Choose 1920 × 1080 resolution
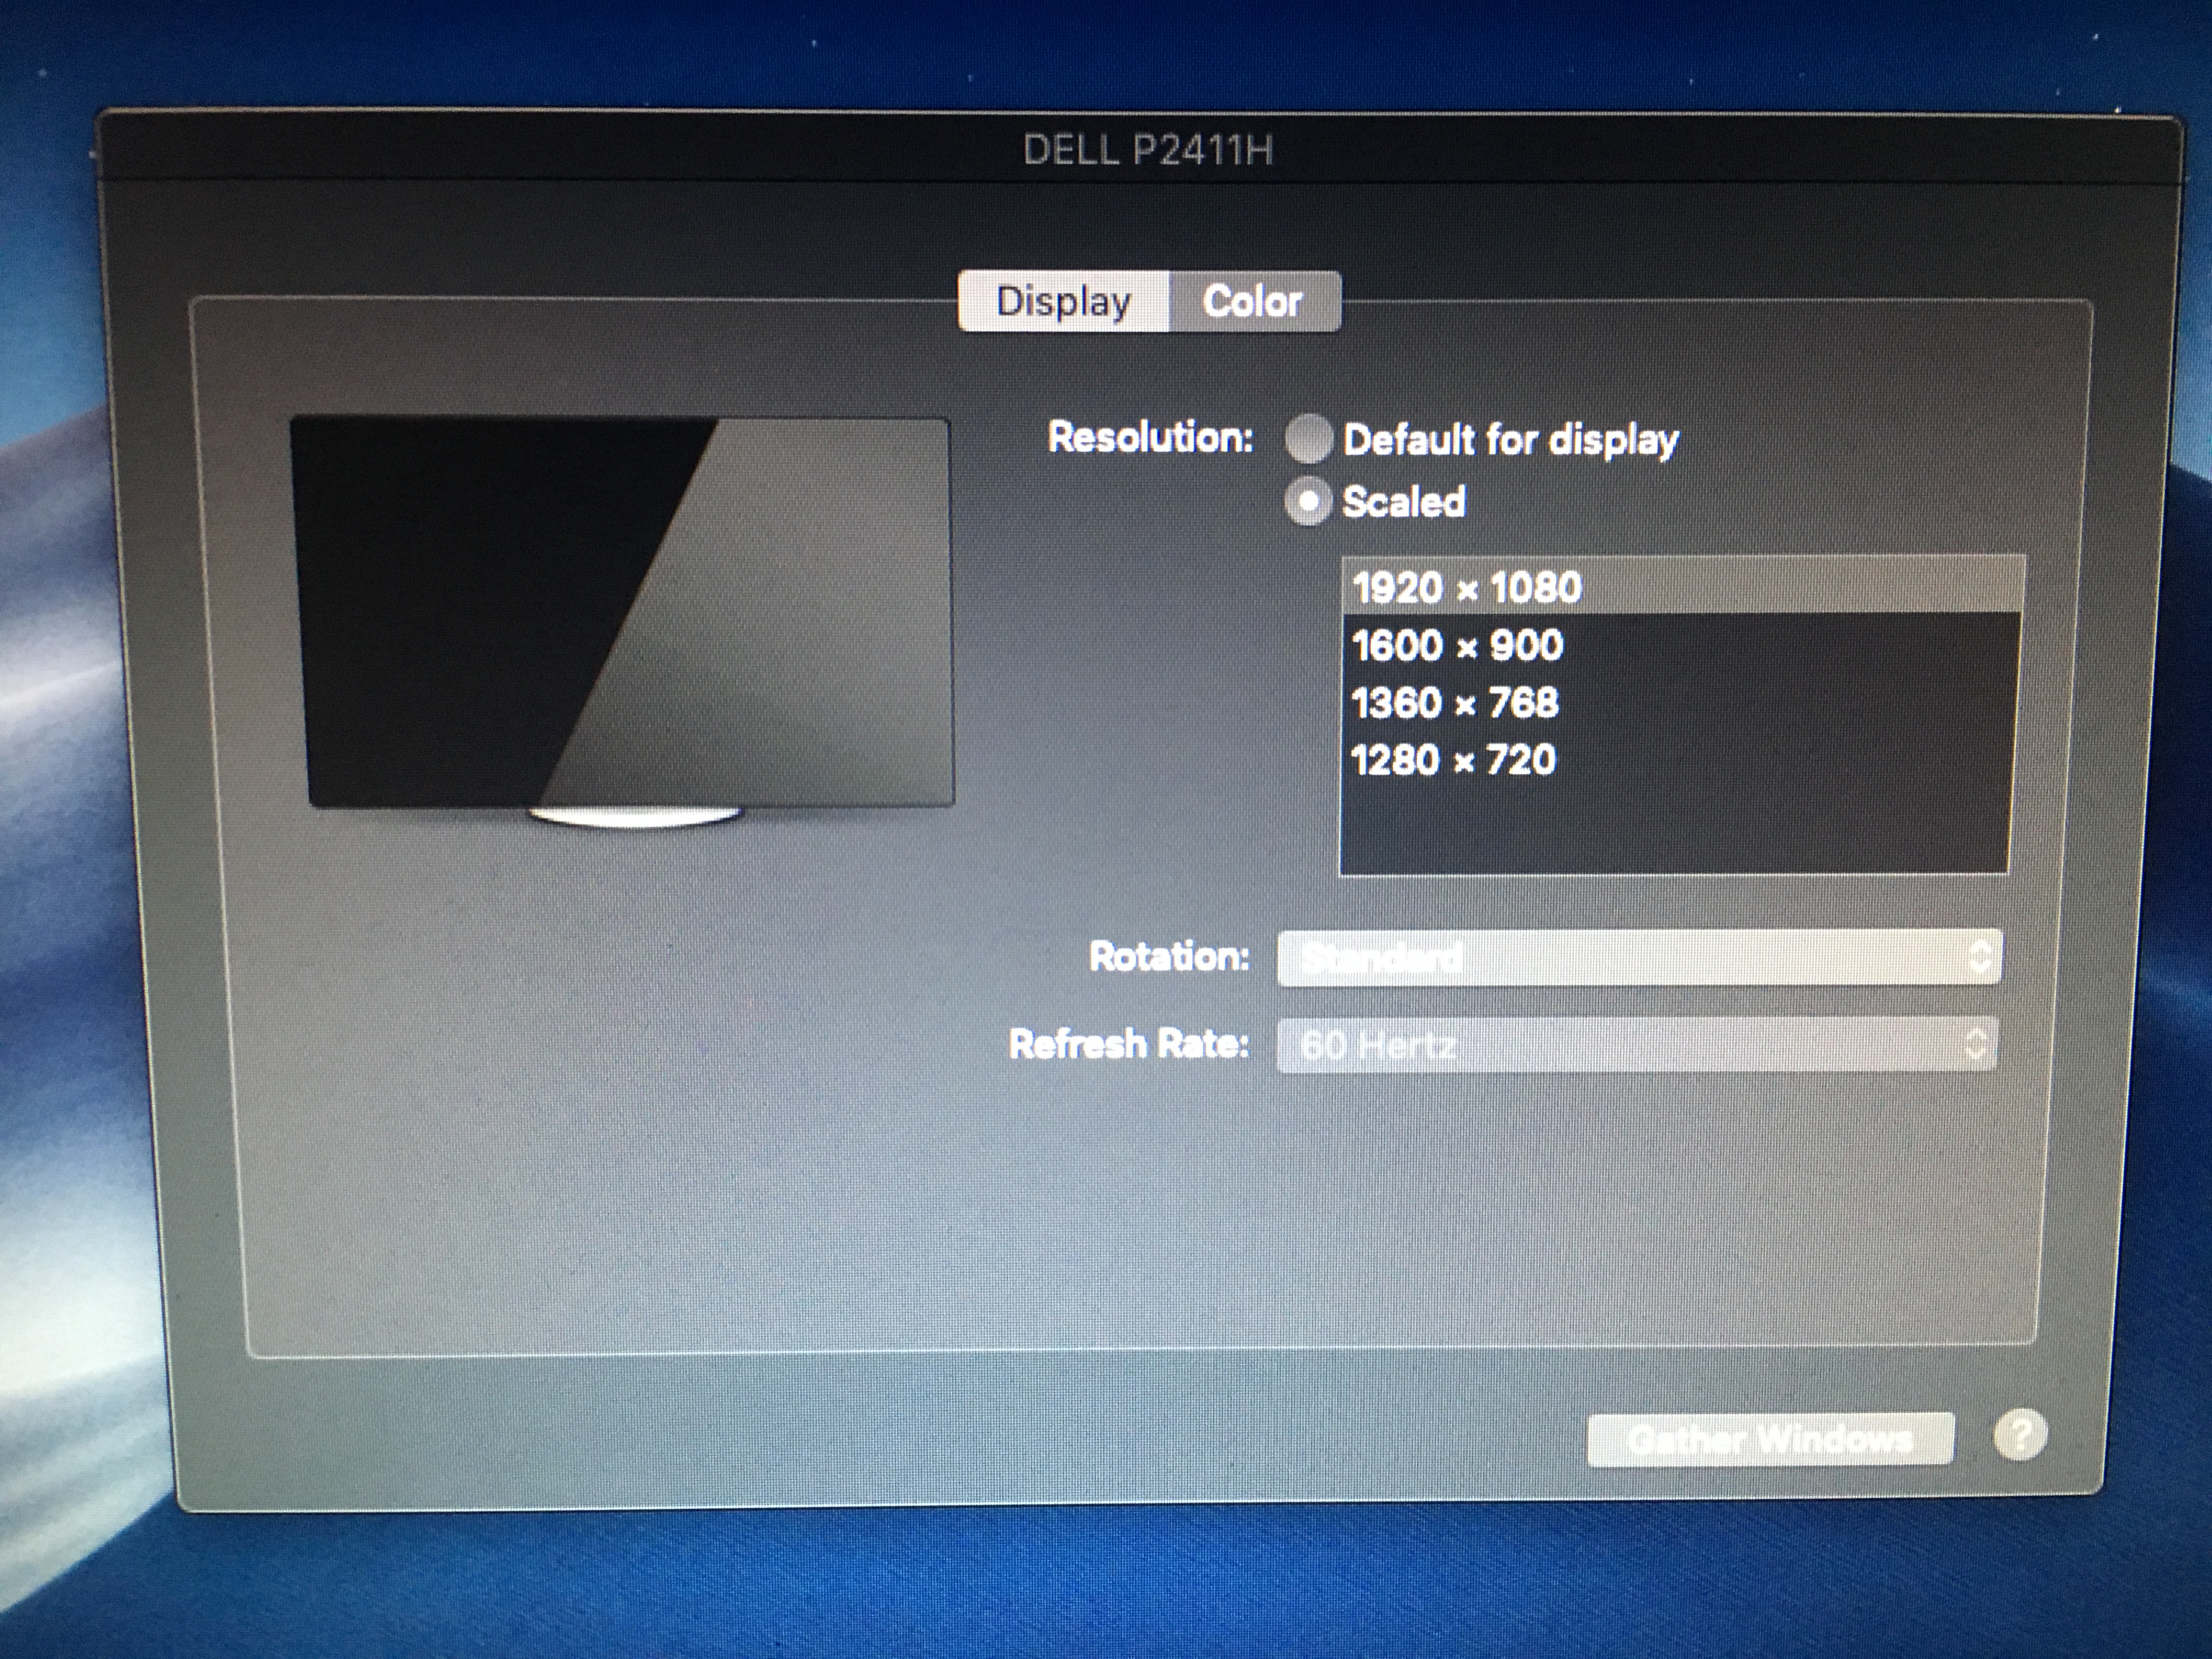Screen dimensions: 2212x1659 pos(1682,586)
